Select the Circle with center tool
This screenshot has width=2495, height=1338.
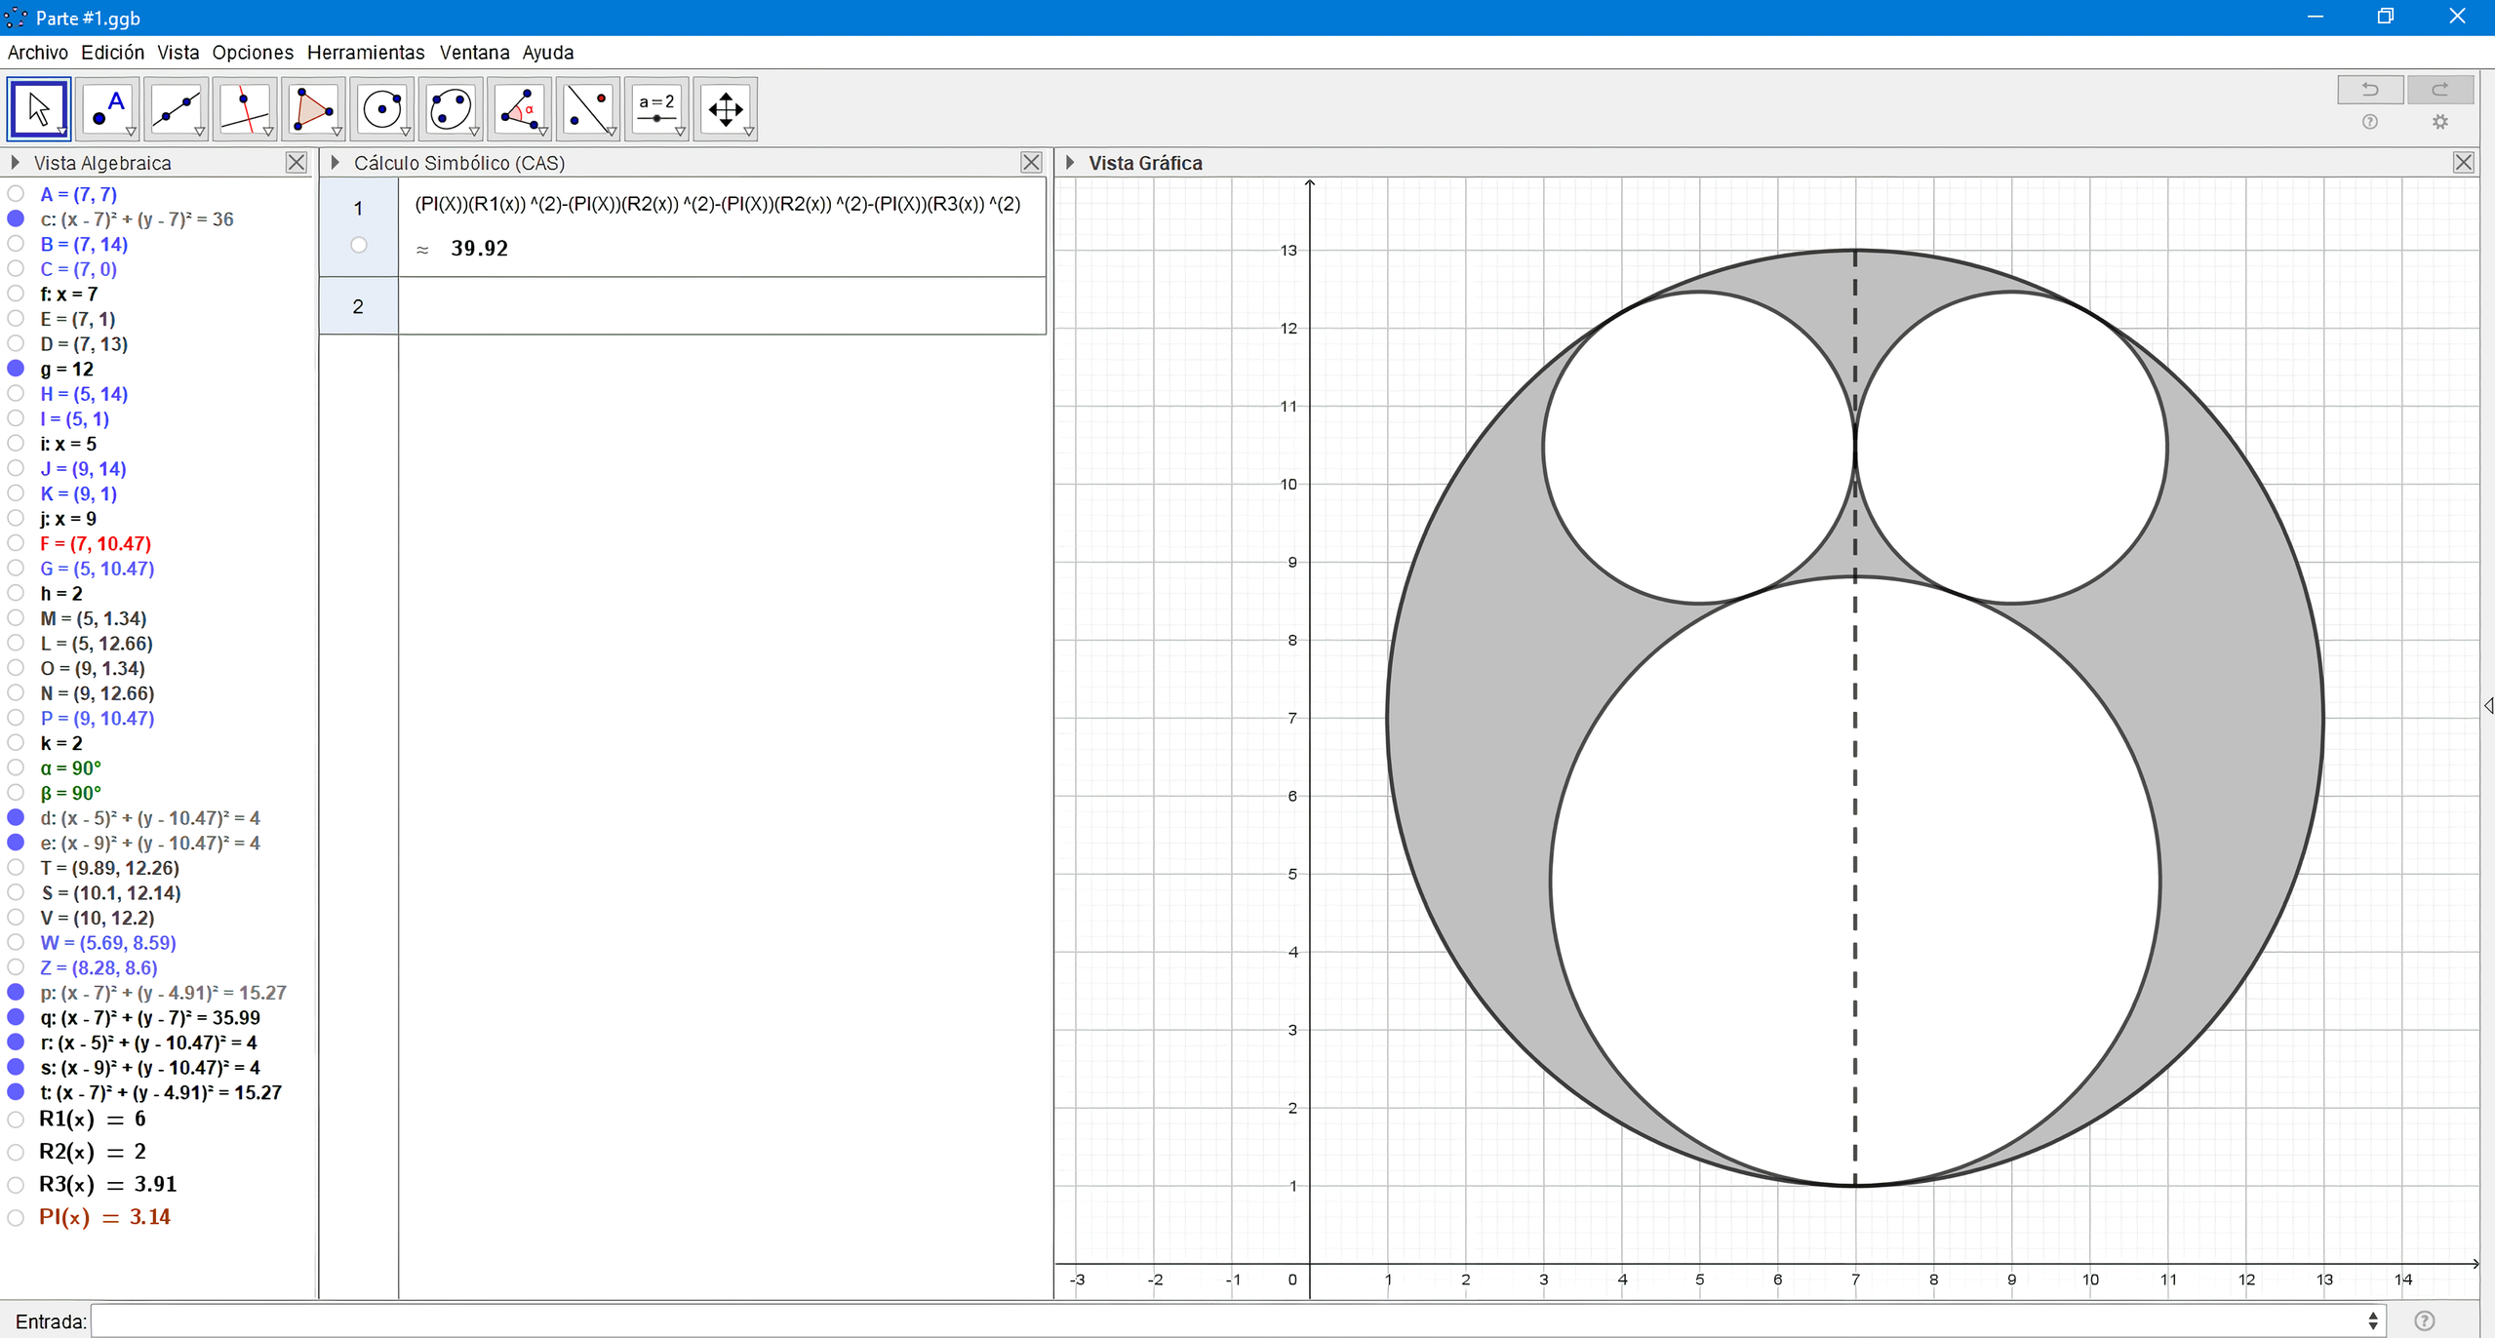[x=381, y=108]
